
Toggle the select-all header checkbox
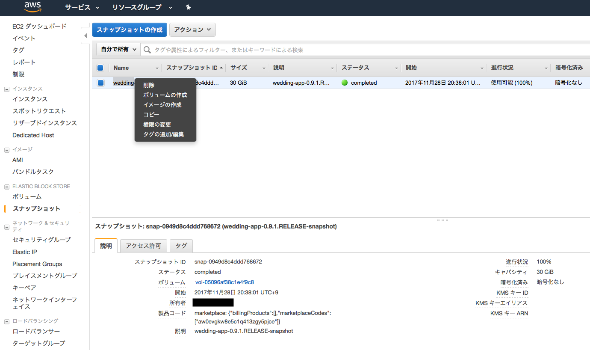(100, 68)
